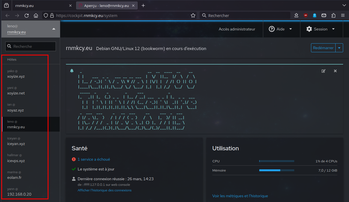Screen dimensions: 349x202
Task: Click the browser reload icon
Action: tap(27, 16)
